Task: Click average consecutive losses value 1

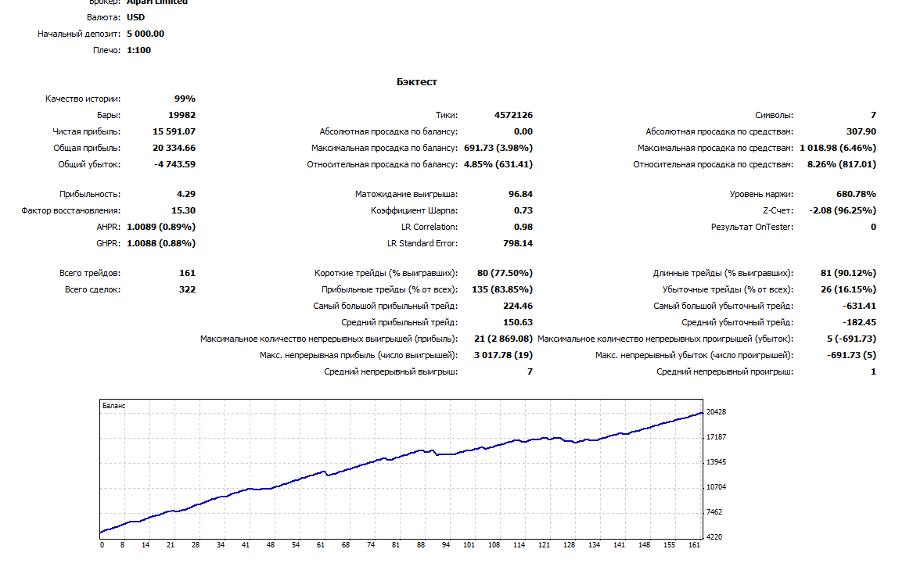Action: (873, 372)
